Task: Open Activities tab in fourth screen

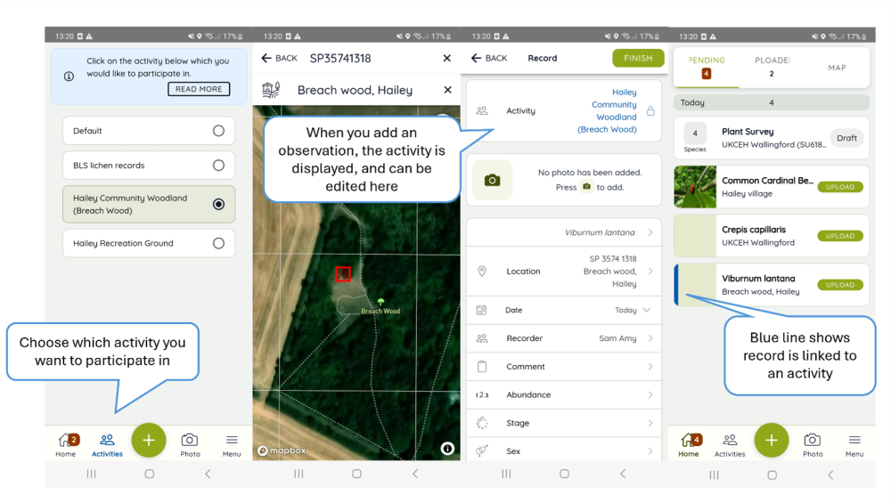Action: click(x=730, y=444)
